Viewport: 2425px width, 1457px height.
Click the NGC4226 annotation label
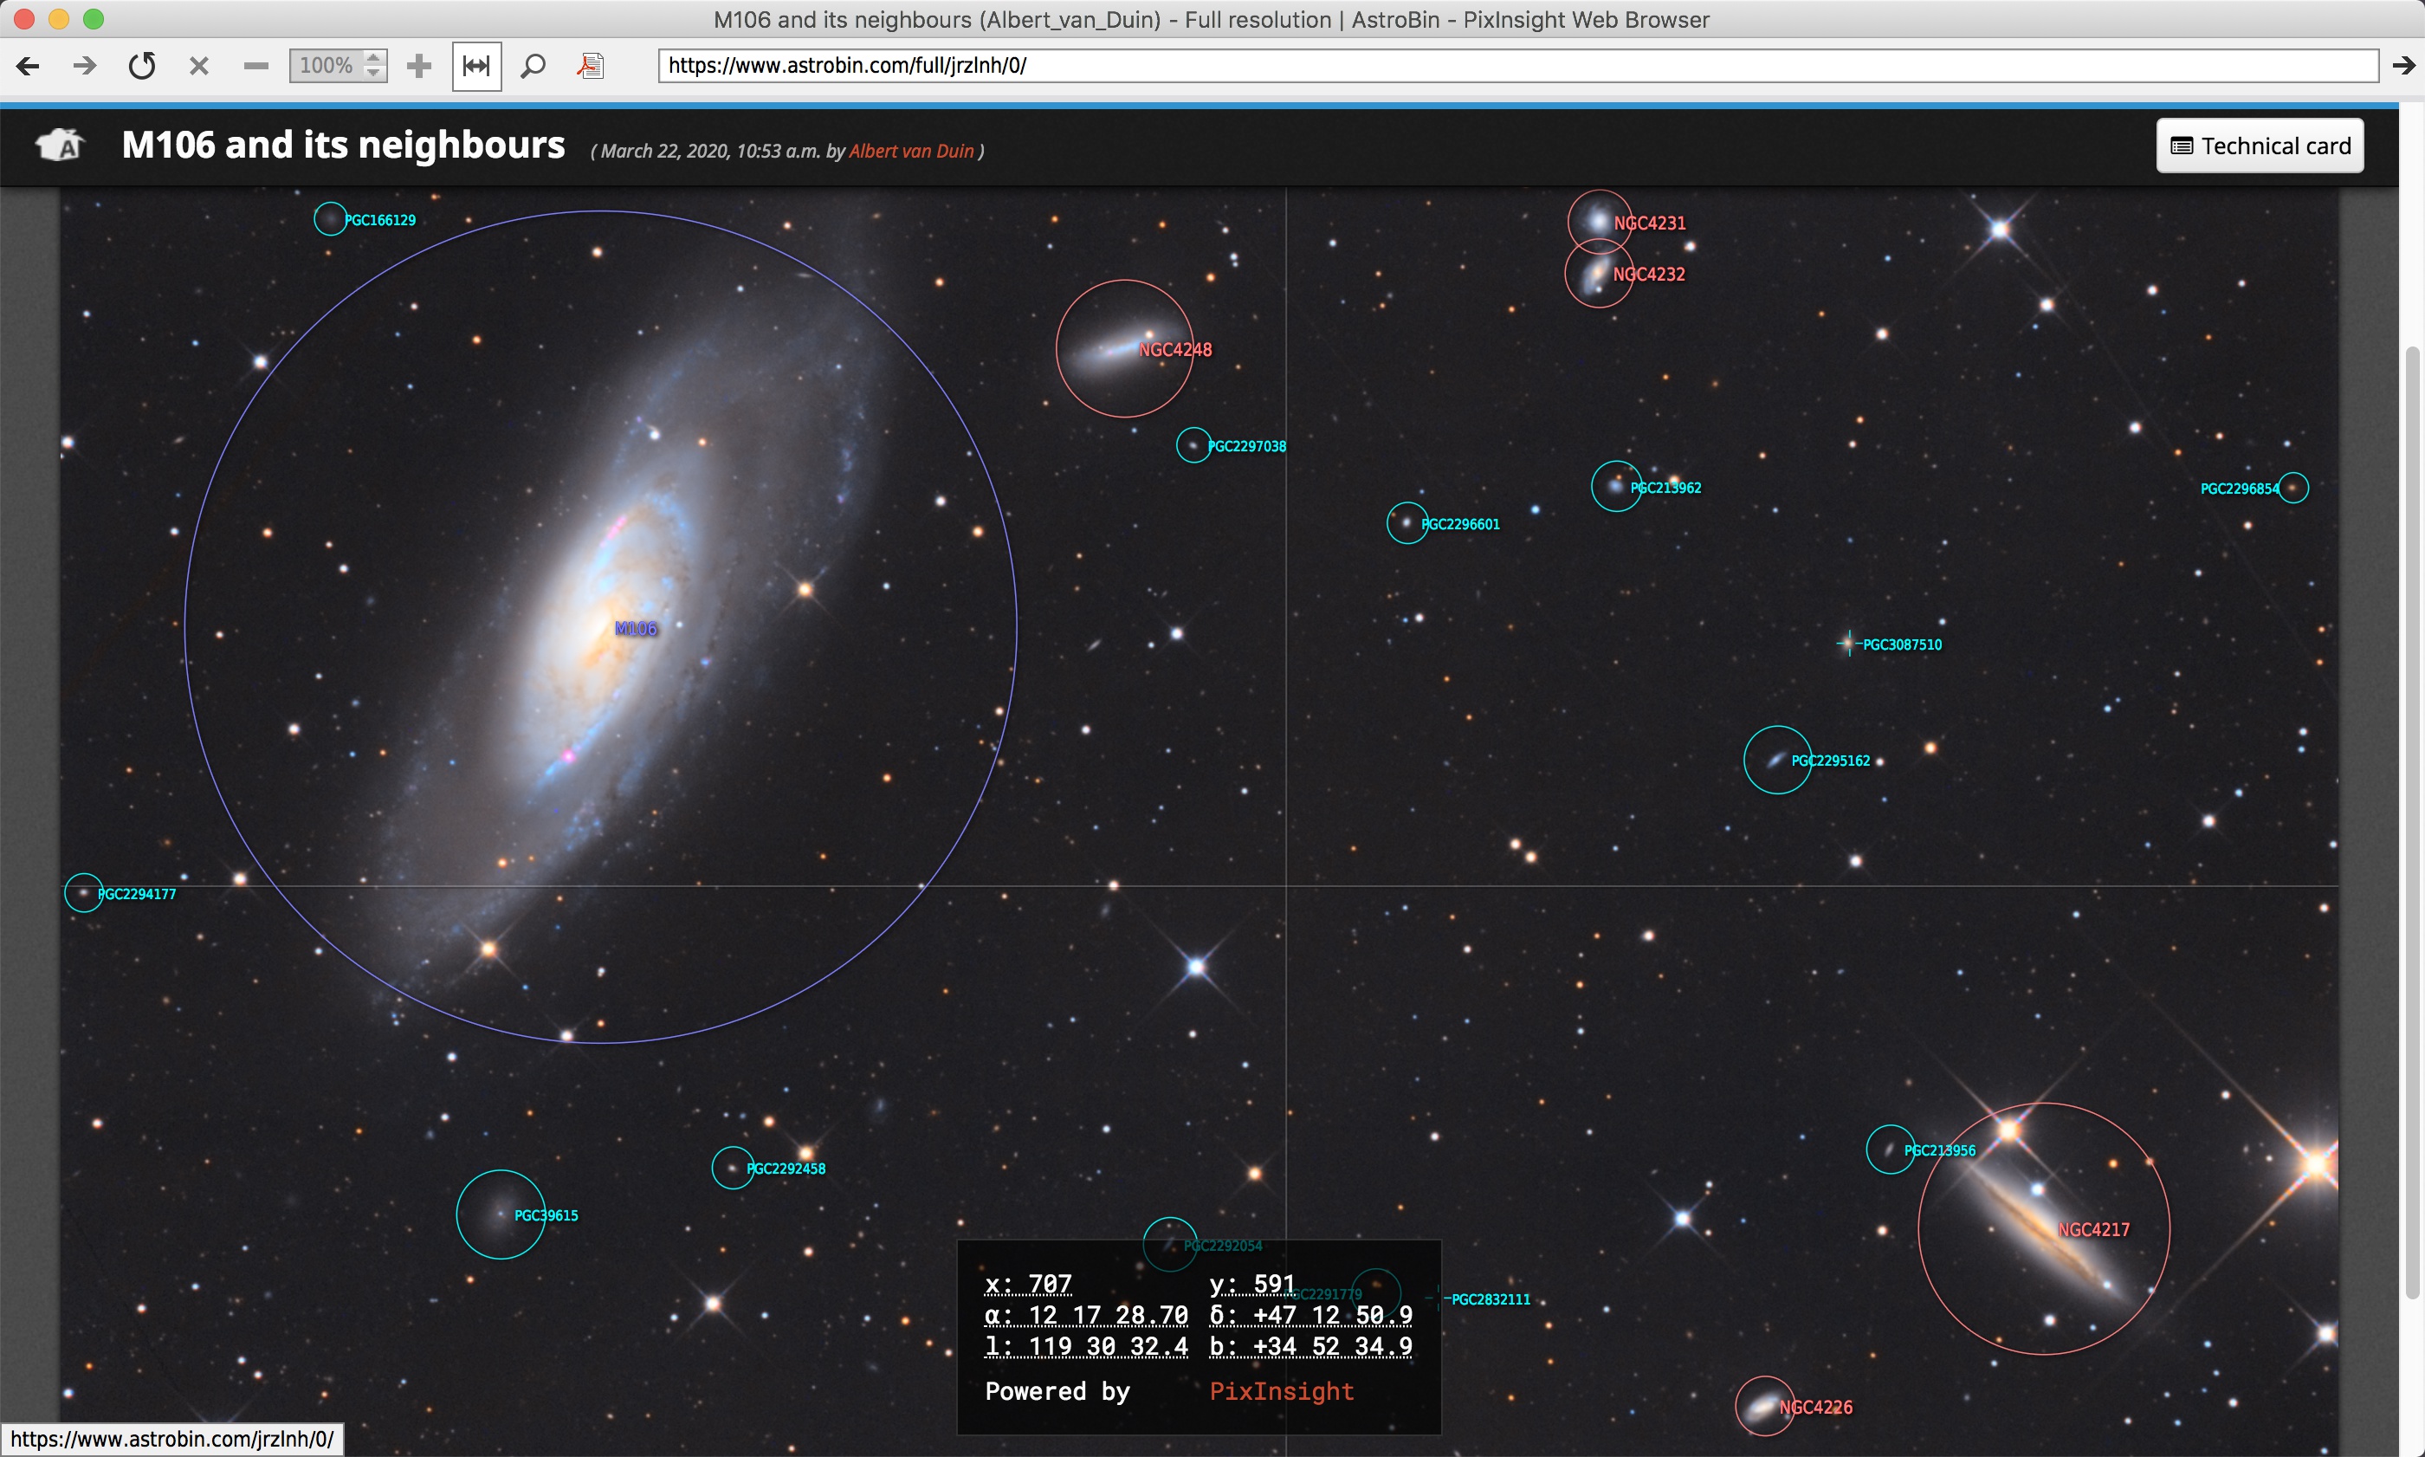pos(1815,1407)
